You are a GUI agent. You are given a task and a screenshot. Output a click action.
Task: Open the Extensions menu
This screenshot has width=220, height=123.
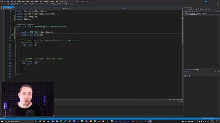pyautogui.click(x=46, y=1)
